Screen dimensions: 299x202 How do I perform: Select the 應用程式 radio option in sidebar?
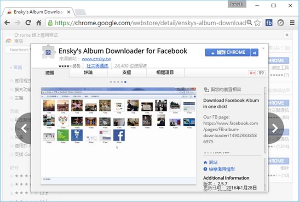[x=12, y=81]
